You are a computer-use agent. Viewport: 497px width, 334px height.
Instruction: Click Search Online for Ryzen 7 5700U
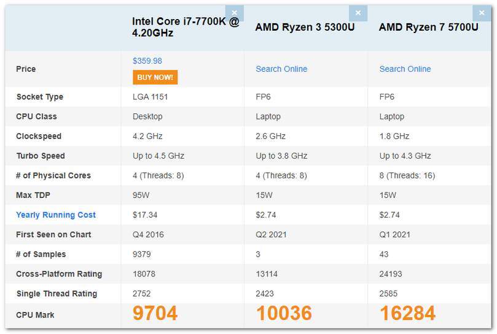point(405,69)
